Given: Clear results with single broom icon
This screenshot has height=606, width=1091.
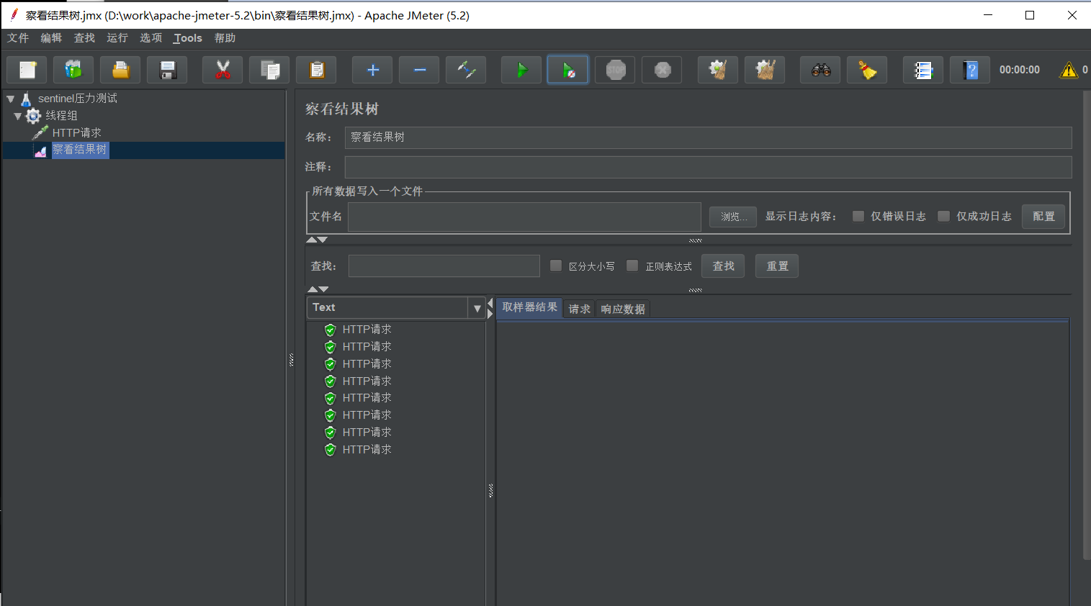Looking at the screenshot, I should (x=718, y=70).
